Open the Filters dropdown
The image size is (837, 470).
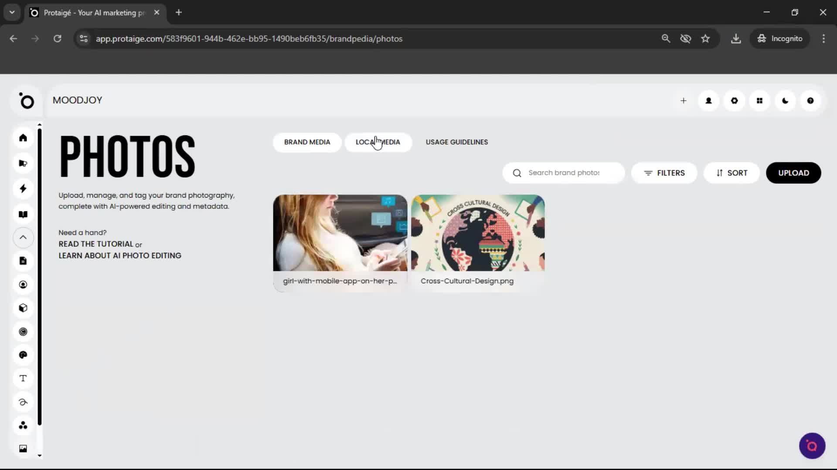coord(664,173)
